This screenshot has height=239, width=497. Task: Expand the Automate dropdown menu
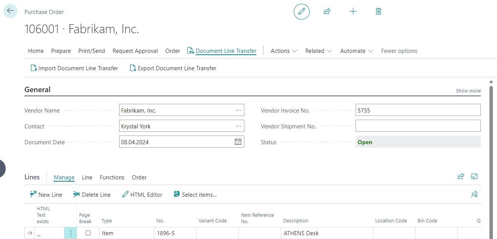click(x=356, y=51)
